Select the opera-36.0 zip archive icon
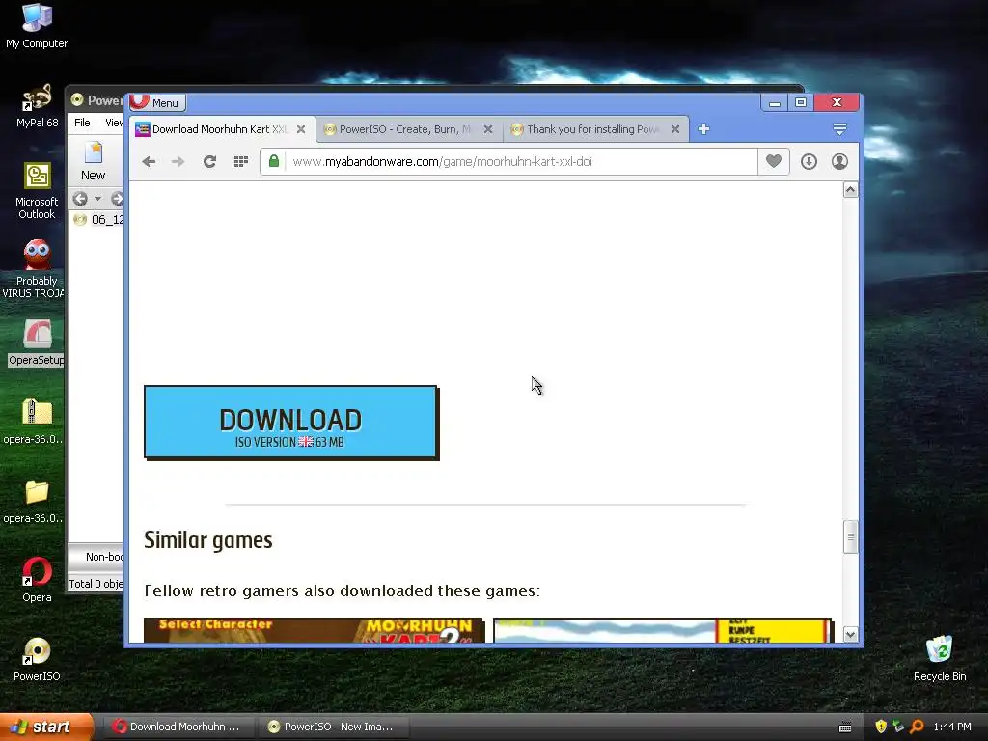Viewport: 988px width, 741px height. pyautogui.click(x=35, y=423)
